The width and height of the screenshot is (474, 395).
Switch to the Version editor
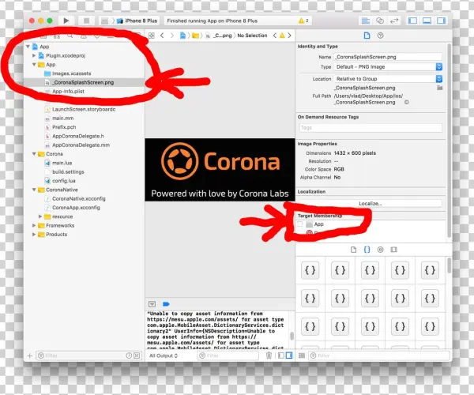click(394, 21)
